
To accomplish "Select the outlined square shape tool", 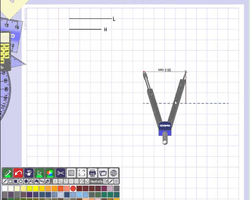I will click(10, 181).
